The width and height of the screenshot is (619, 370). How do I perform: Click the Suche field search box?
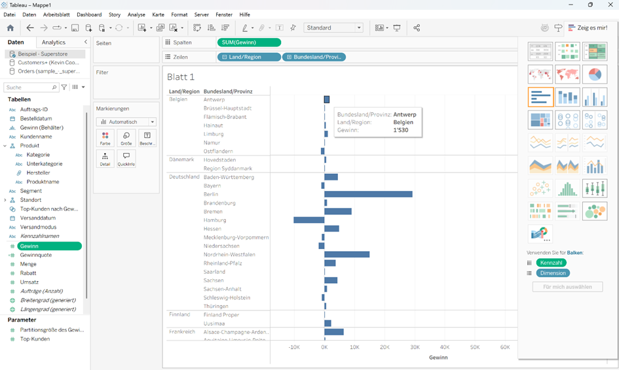coord(31,87)
